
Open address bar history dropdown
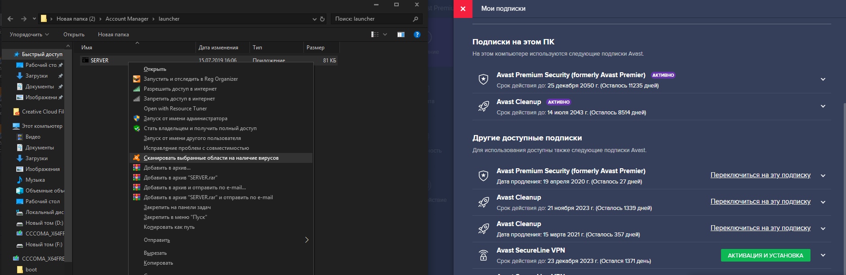click(x=314, y=19)
